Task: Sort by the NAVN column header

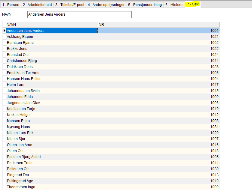Action: tap(52, 25)
